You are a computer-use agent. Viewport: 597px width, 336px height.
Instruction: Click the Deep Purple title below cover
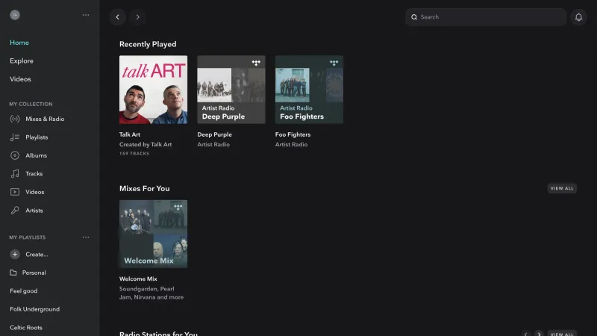pos(214,134)
